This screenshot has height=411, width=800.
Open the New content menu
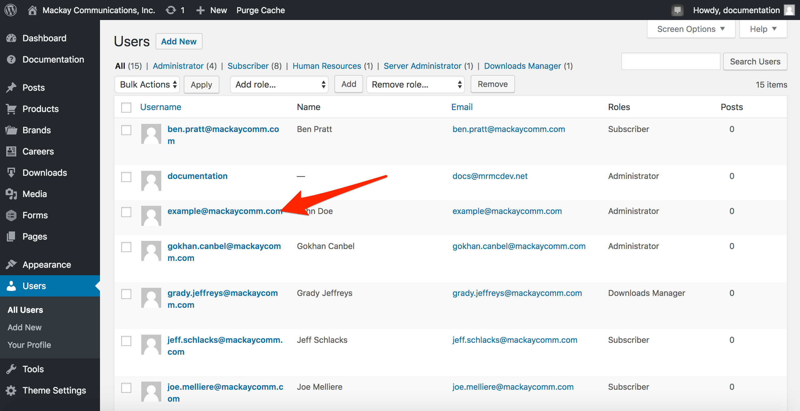tap(212, 10)
